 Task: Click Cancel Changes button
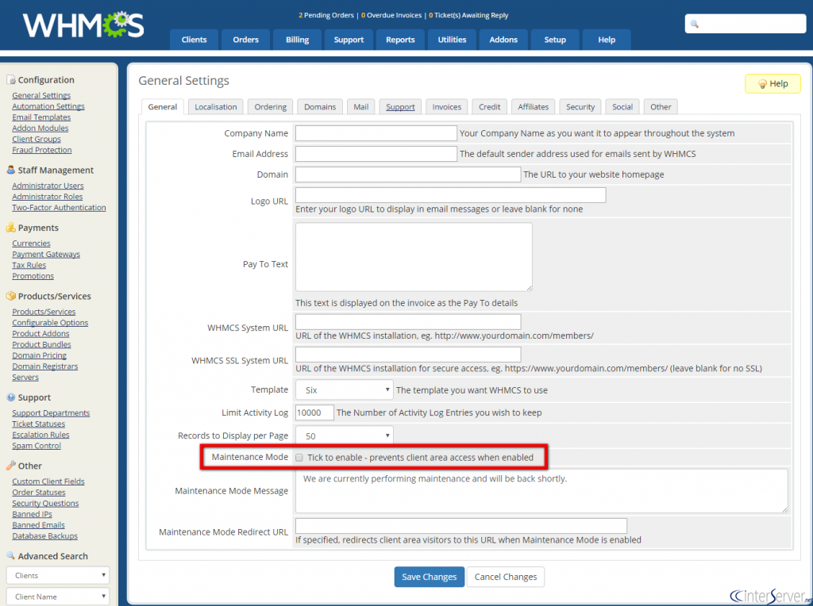[506, 577]
